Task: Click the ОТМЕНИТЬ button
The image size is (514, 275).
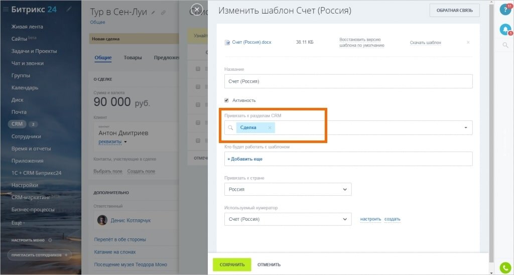Action: click(269, 264)
